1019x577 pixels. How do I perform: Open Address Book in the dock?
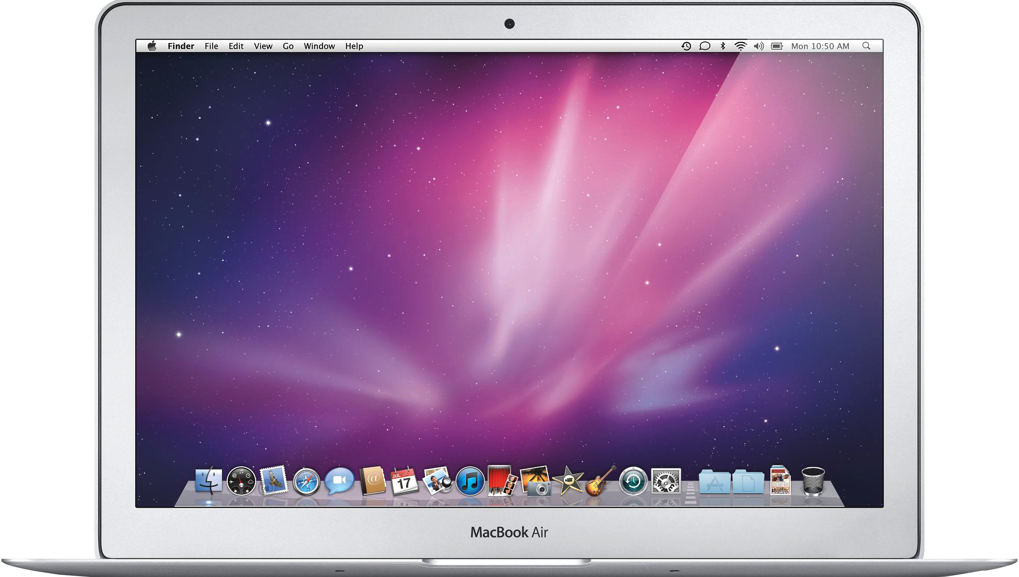point(372,481)
